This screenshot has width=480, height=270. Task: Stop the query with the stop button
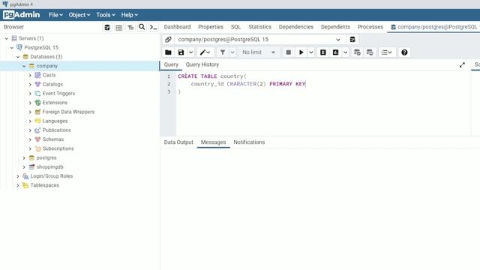click(288, 52)
